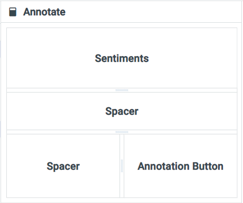The image size is (243, 203).
Task: Click empty area below bottom-left Spacer text
Action: [63, 184]
